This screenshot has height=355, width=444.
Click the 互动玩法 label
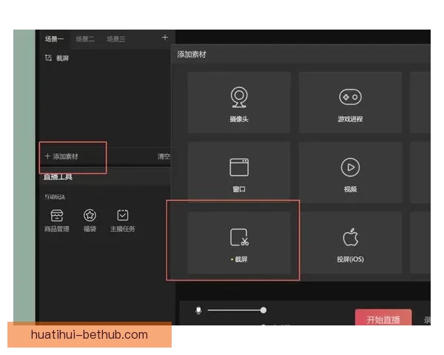click(55, 197)
